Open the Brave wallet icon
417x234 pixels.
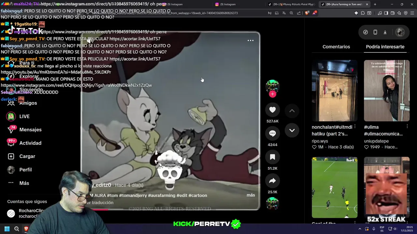point(393,13)
